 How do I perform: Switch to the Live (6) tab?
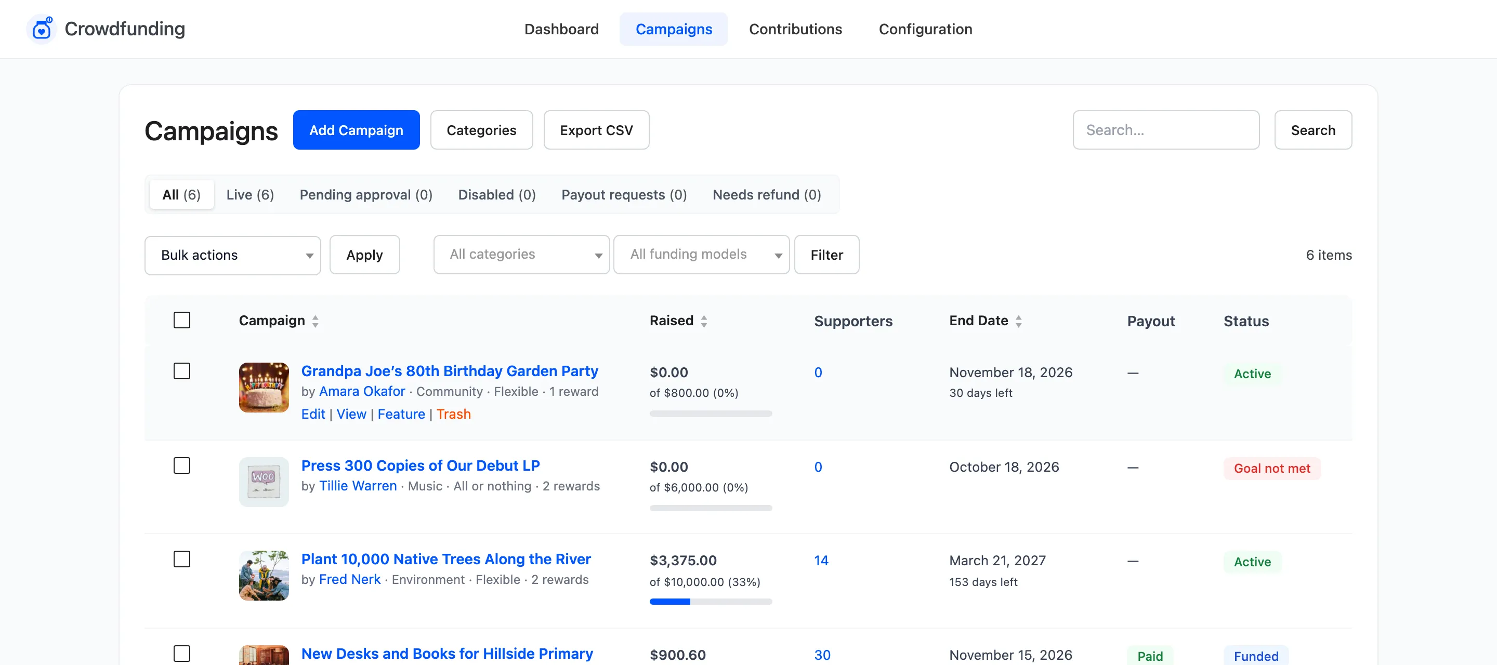click(250, 194)
